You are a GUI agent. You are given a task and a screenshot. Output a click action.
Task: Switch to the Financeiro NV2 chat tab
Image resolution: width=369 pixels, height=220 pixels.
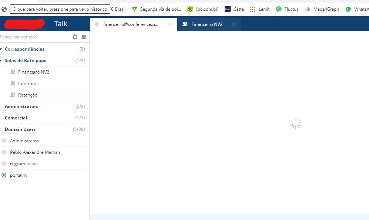click(x=209, y=24)
